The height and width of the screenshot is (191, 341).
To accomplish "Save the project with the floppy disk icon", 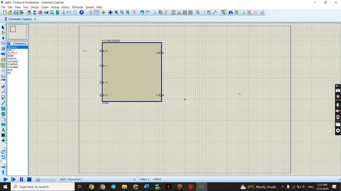I will click(16, 13).
